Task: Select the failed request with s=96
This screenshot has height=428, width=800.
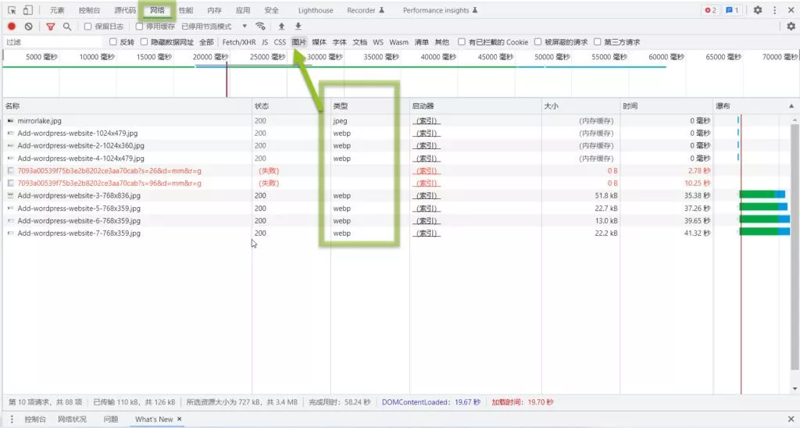Action: (x=109, y=183)
